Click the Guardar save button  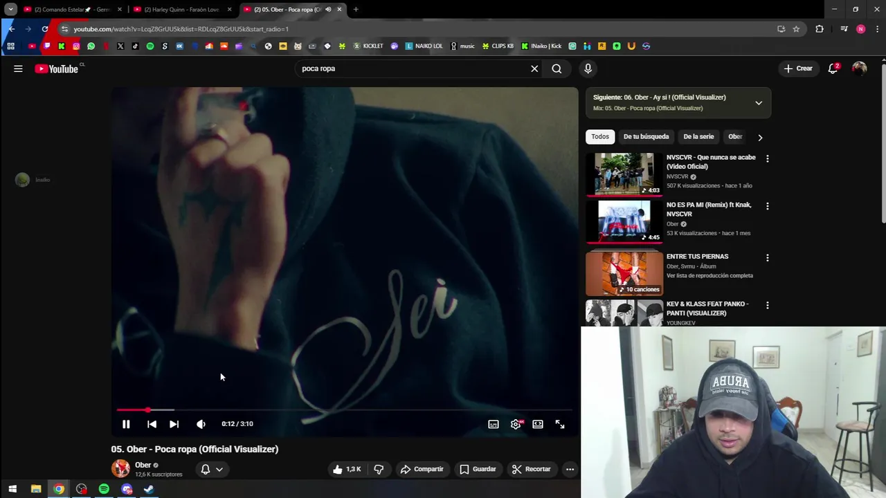[x=478, y=470]
